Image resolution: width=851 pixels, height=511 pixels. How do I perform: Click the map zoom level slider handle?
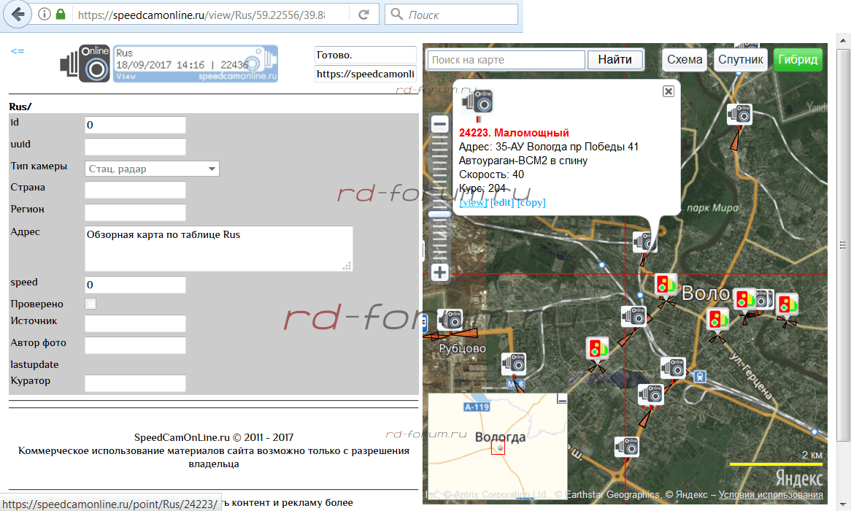click(439, 214)
